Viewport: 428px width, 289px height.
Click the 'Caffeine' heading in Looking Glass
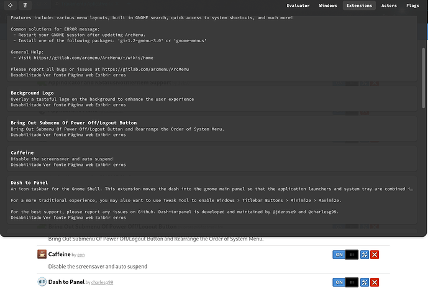22,153
